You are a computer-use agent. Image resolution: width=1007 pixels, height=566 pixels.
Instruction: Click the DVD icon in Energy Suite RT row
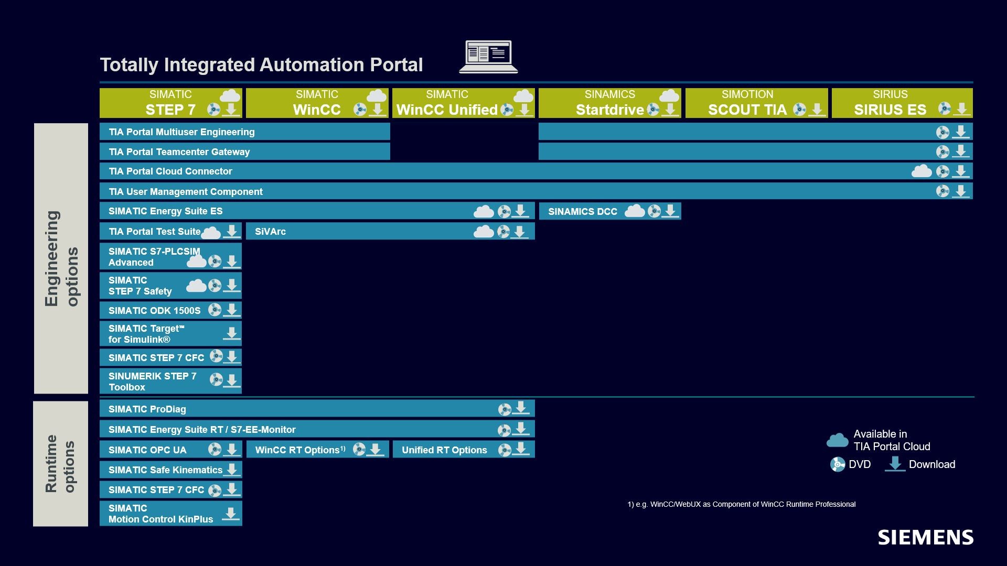pos(504,430)
